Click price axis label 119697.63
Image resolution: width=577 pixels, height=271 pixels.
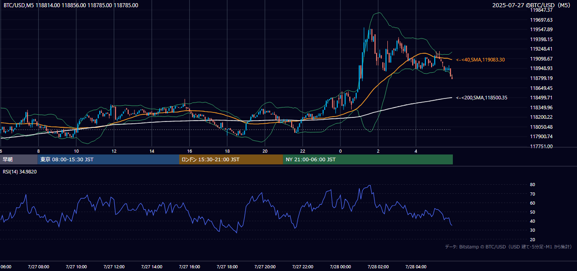541,20
